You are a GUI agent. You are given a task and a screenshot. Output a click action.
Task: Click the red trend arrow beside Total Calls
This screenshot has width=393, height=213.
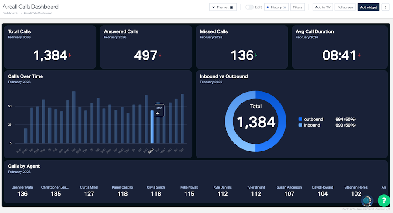tap(70, 55)
